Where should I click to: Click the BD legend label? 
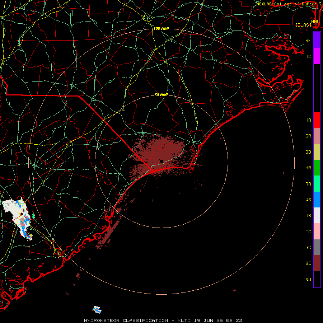tap(308, 152)
